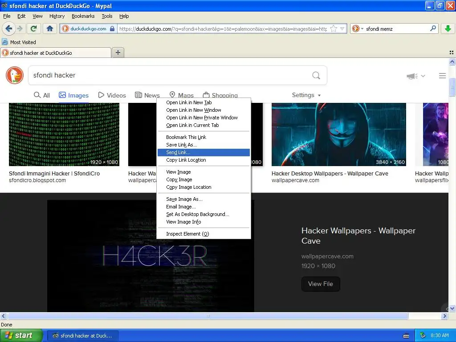
Task: Choose Copy Link Location
Action: pos(204,160)
